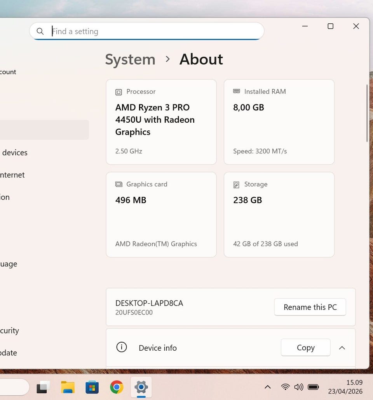Viewport: 373px width, 400px height.
Task: Open the Storage info card
Action: point(279,214)
